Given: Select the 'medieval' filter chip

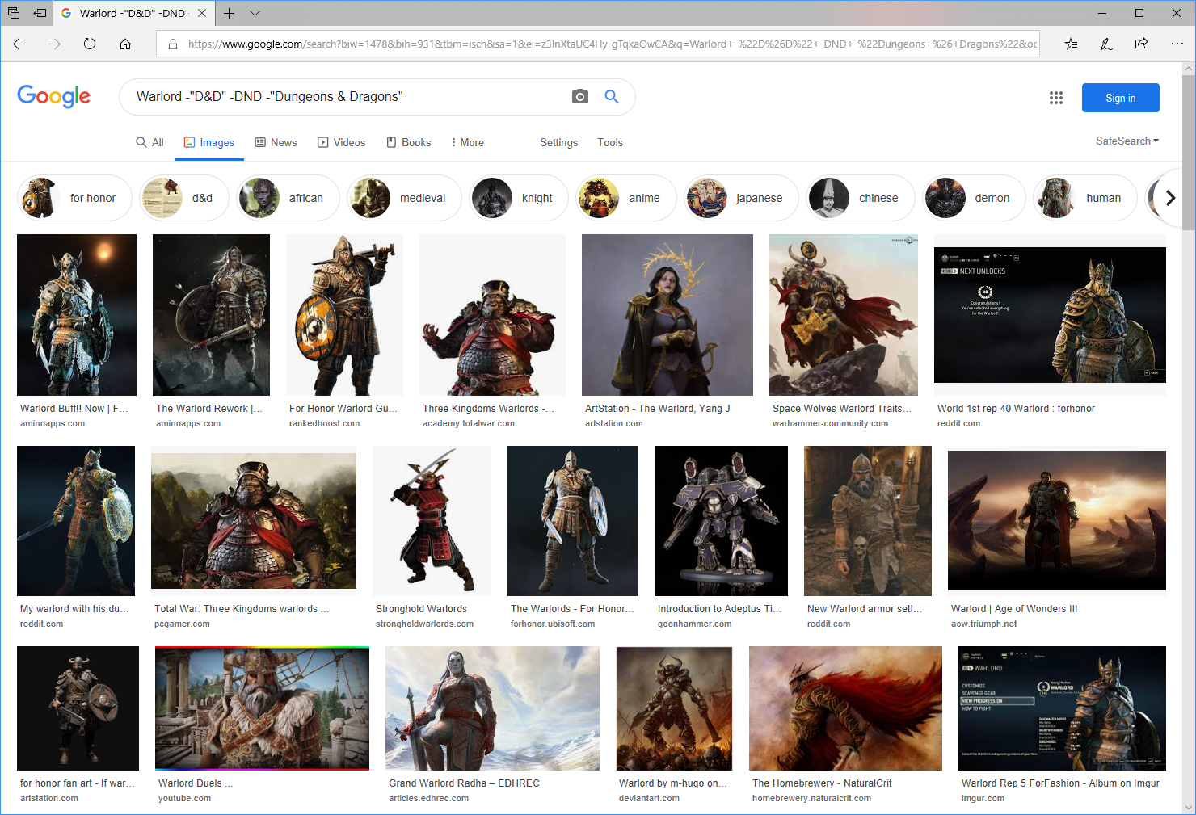Looking at the screenshot, I should pyautogui.click(x=404, y=198).
